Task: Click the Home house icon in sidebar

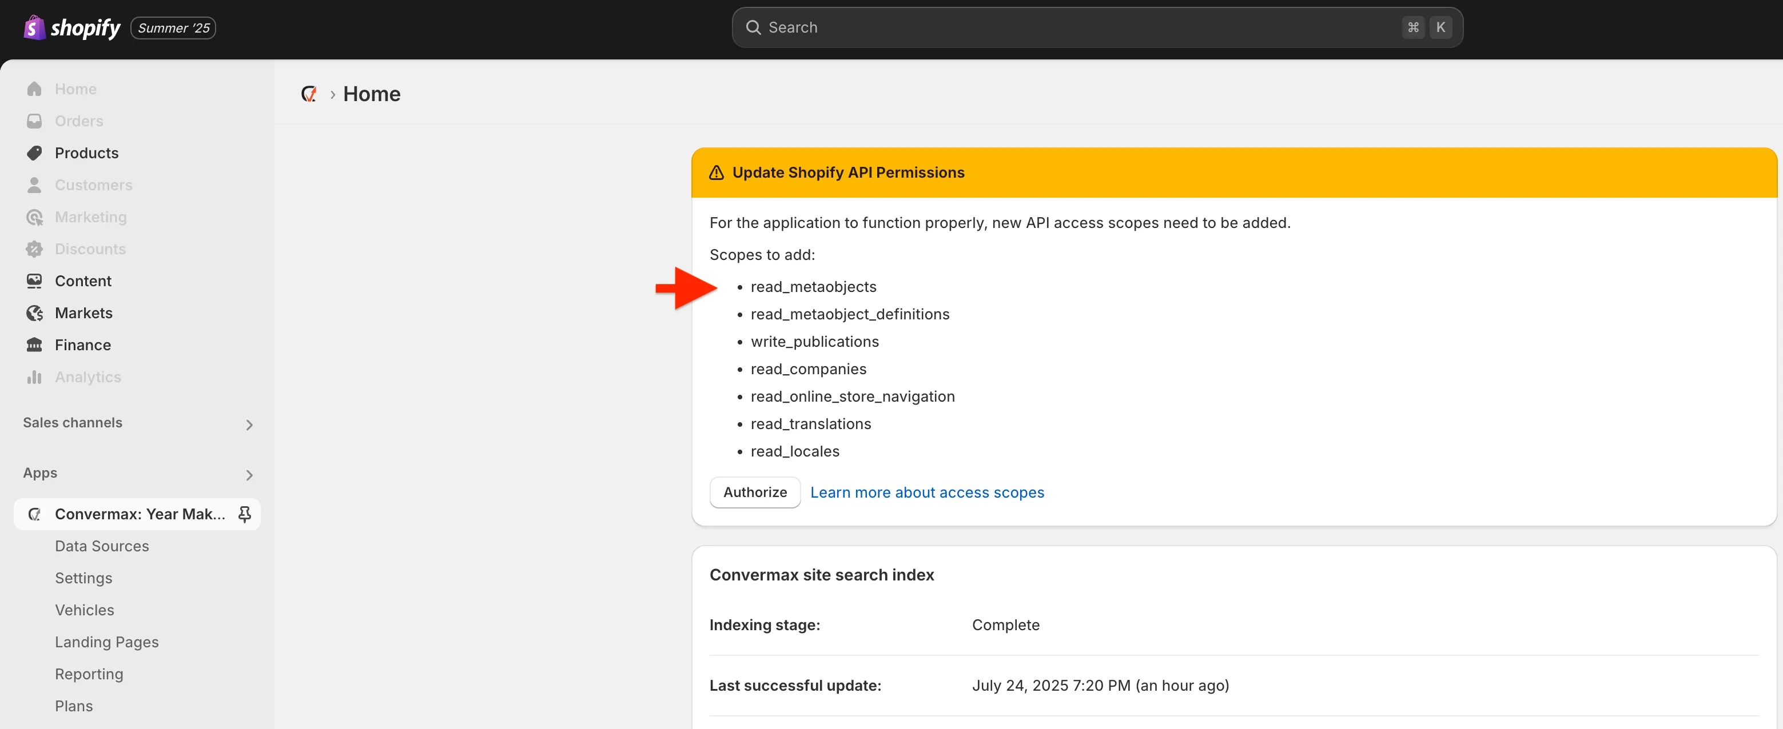Action: [x=34, y=89]
